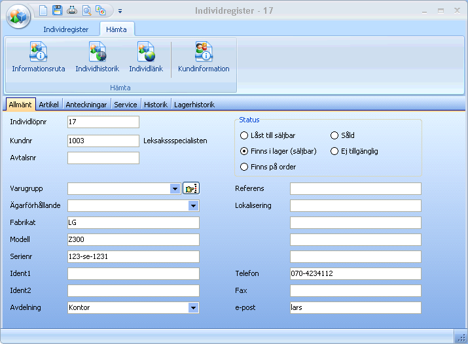Select the Såld status option

click(334, 135)
